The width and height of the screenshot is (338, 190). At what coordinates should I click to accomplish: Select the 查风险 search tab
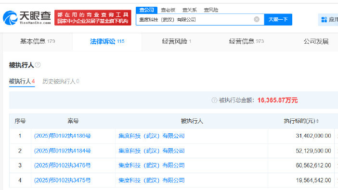[x=211, y=10]
